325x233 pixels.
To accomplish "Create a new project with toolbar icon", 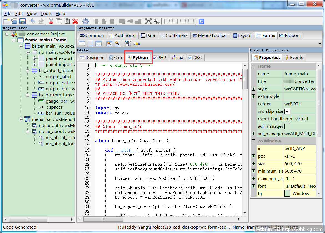I will 6,21.
